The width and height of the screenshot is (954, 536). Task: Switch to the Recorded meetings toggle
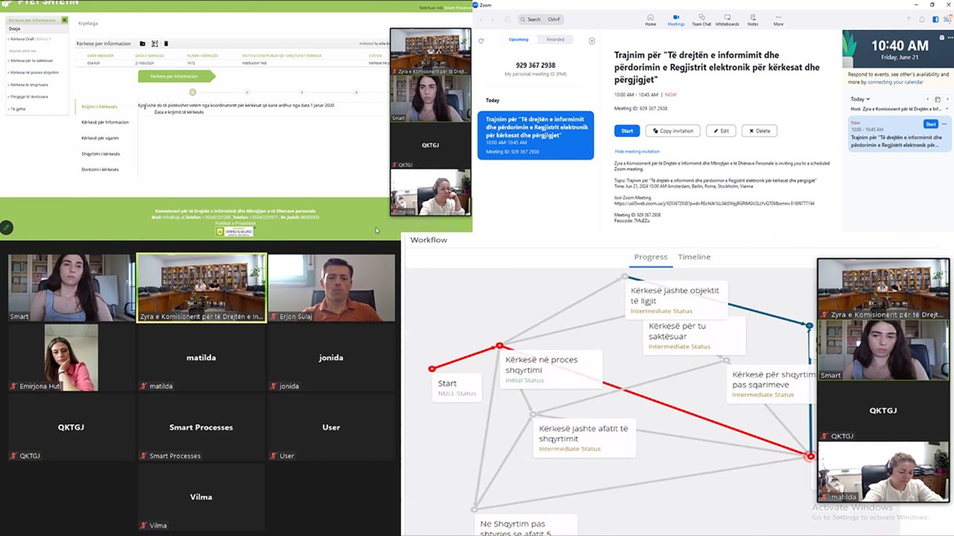pos(555,40)
